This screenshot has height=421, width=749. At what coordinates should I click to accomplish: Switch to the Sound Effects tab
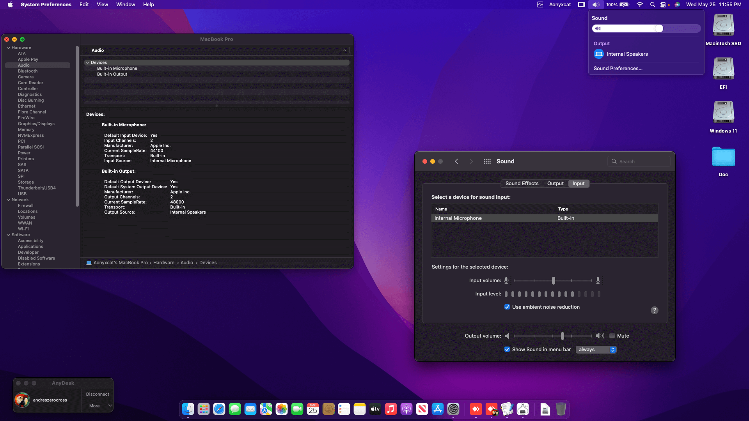[x=522, y=184]
